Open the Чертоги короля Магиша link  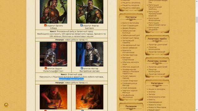point(130,92)
